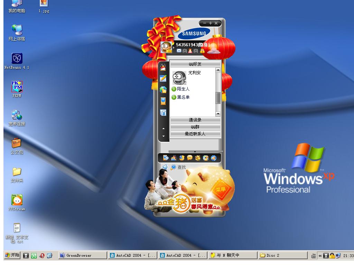Select the PKPM desktop icon
Viewport: 354px width, 265px height.
click(x=17, y=89)
